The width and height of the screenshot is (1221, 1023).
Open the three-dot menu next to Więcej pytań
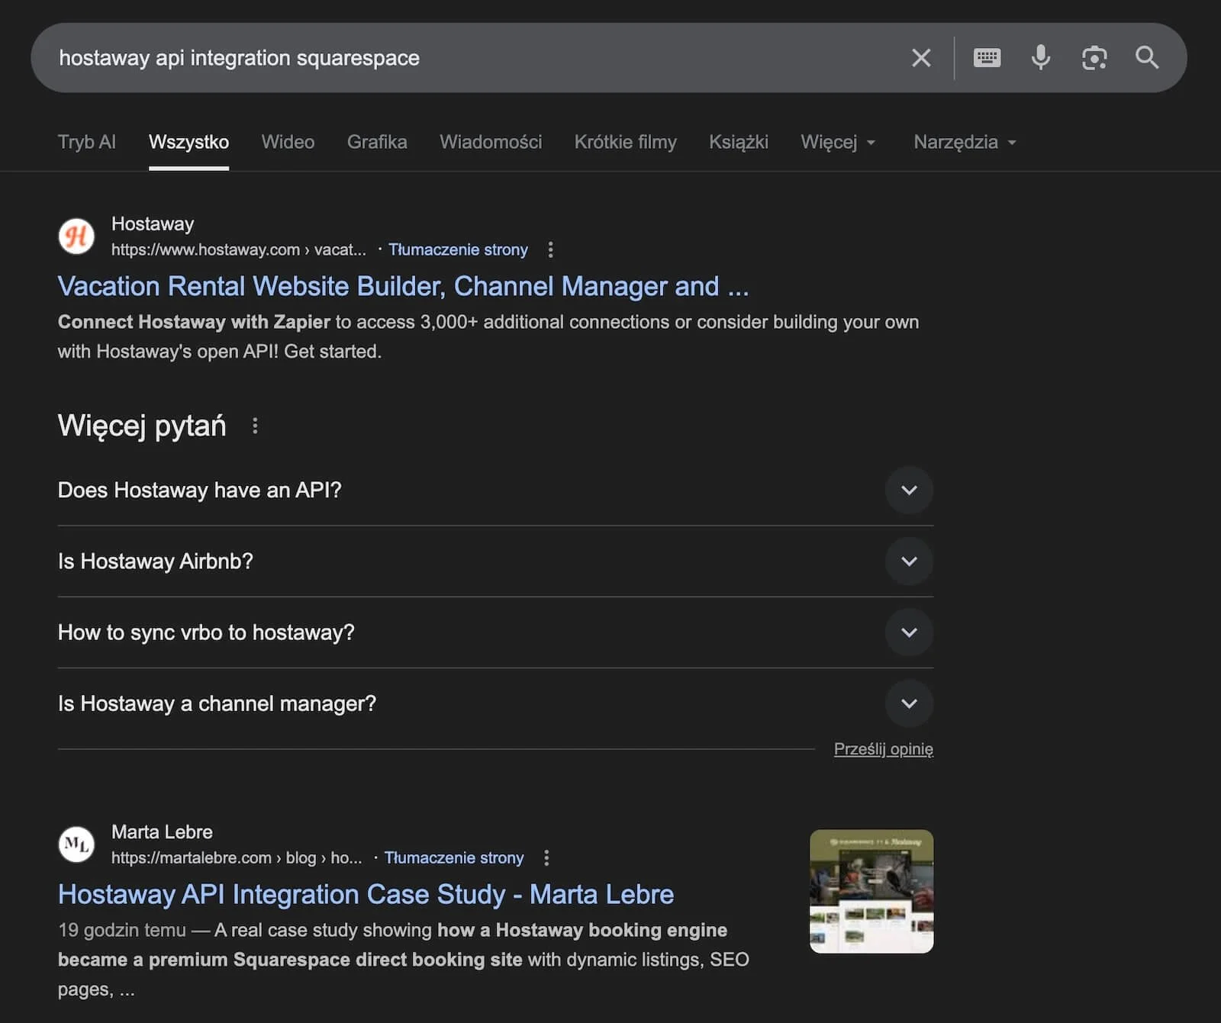(255, 426)
